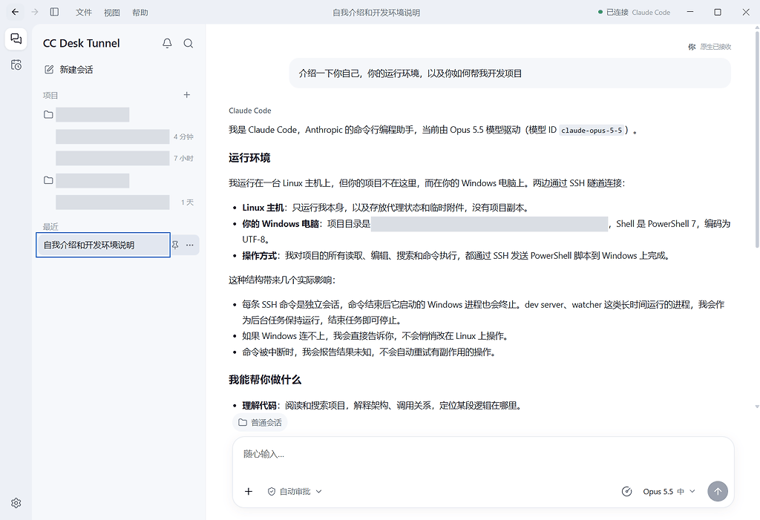760x520 pixels.
Task: Open the scheduled tasks sidebar icon
Action: (16, 65)
